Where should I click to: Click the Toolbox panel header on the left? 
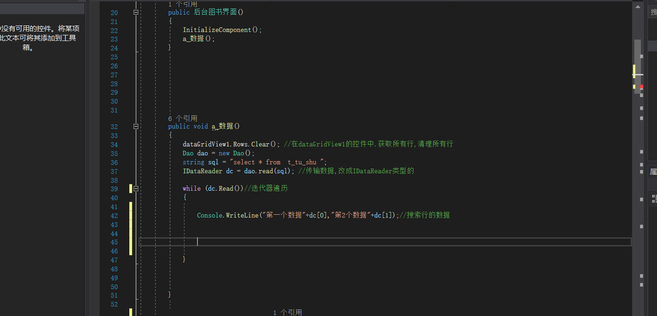click(x=42, y=8)
